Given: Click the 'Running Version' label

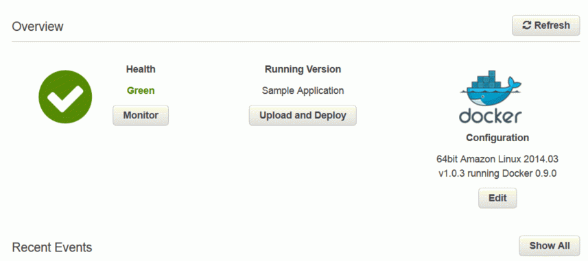Looking at the screenshot, I should point(303,69).
